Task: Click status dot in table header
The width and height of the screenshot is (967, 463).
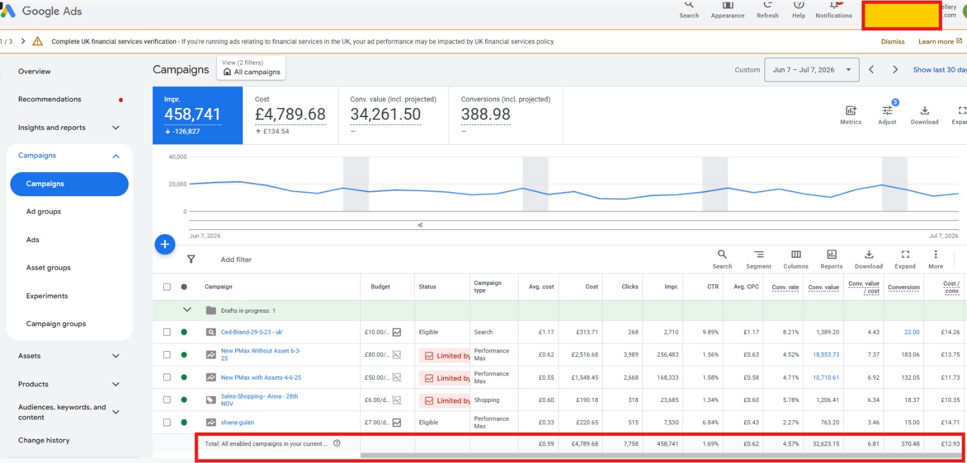Action: [184, 287]
